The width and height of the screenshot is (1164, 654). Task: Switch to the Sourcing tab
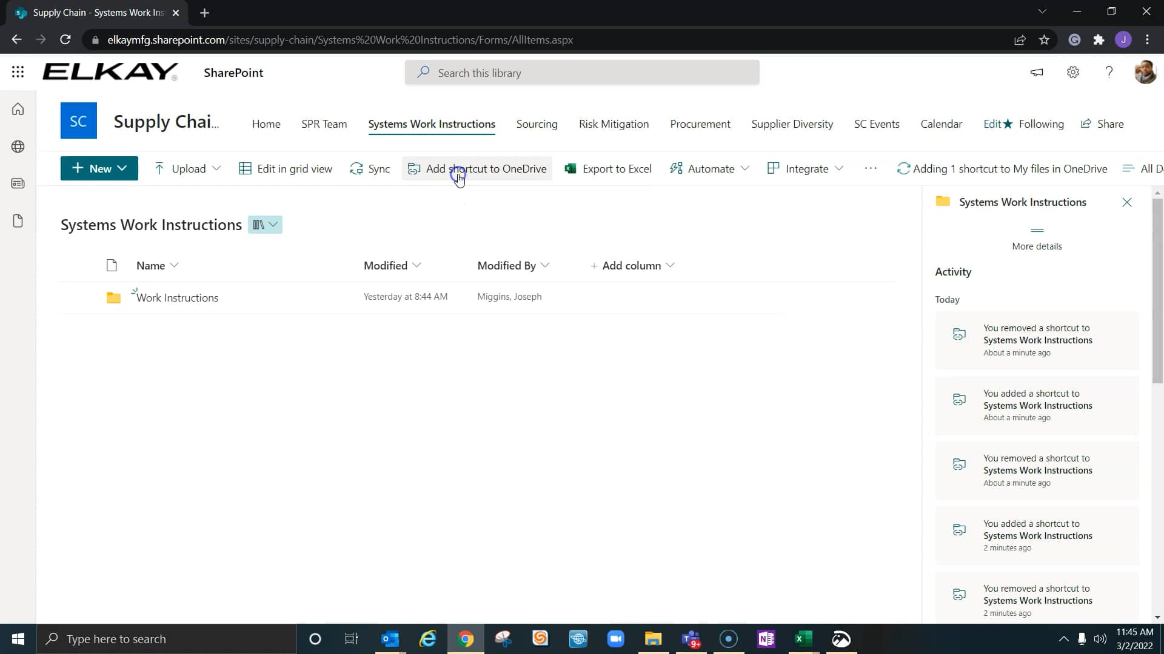(x=537, y=124)
